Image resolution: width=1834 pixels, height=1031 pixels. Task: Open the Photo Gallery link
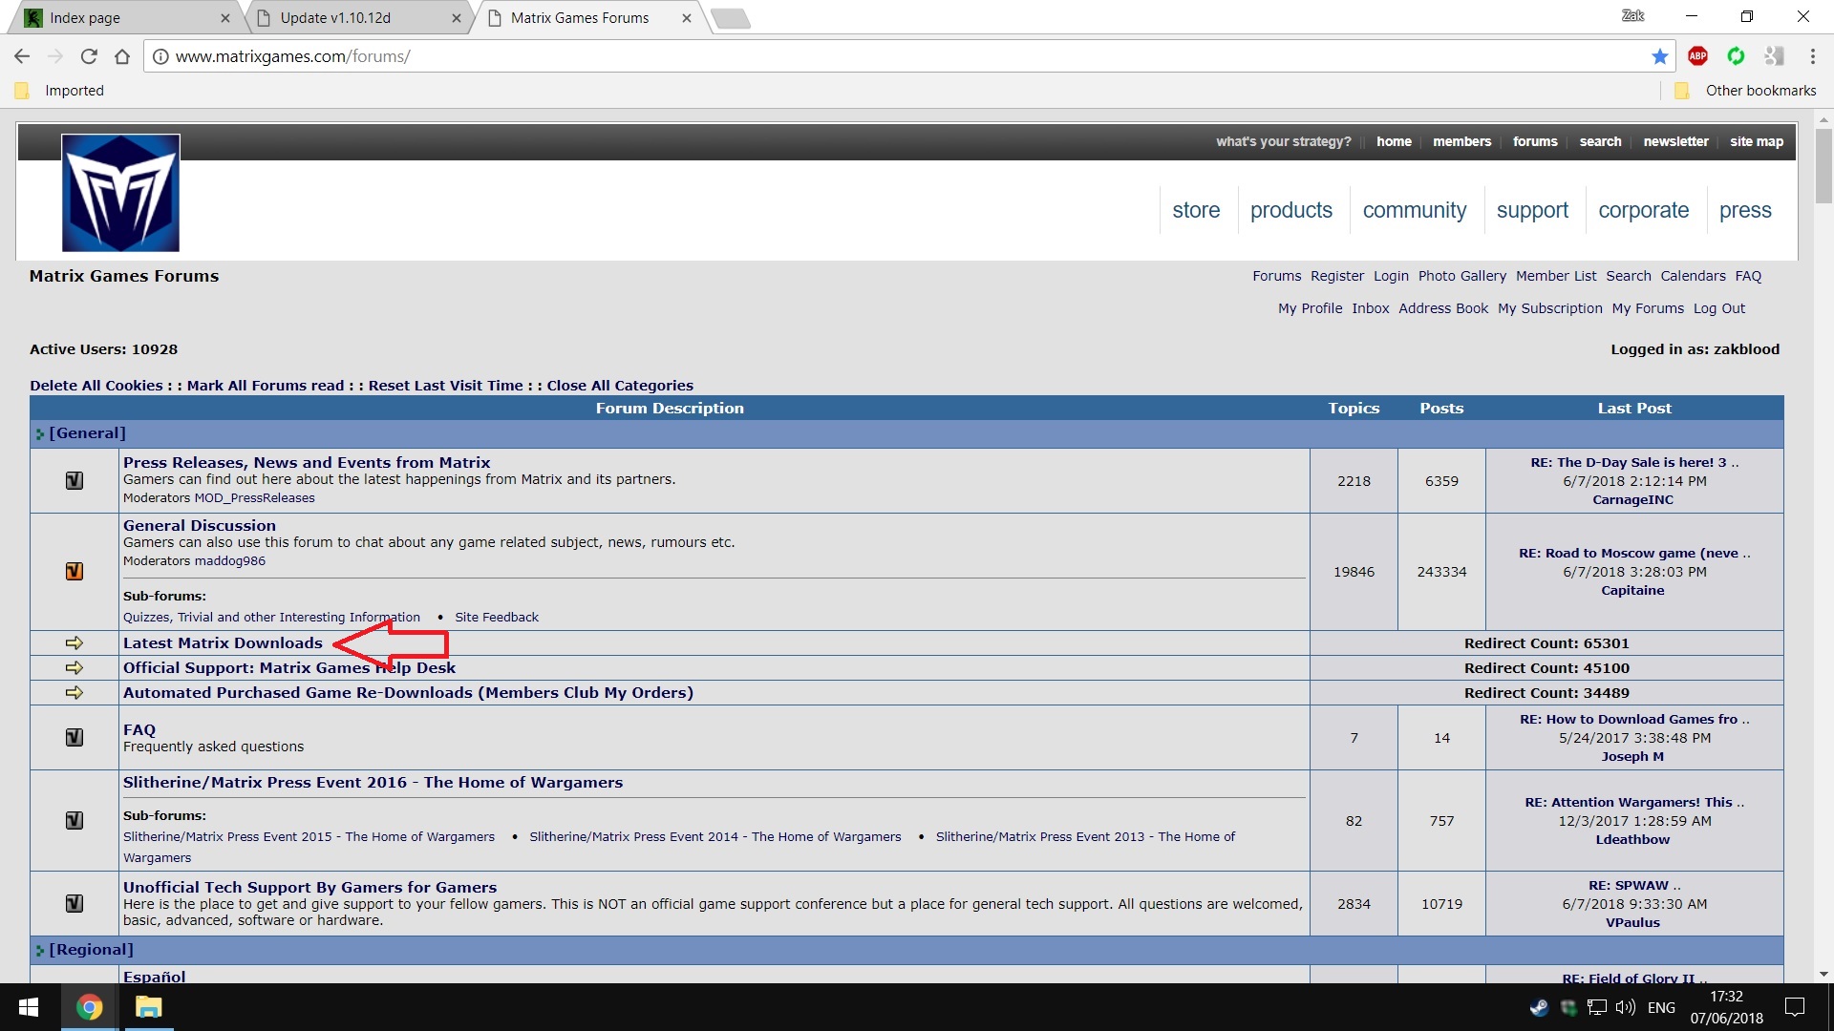[x=1461, y=276]
